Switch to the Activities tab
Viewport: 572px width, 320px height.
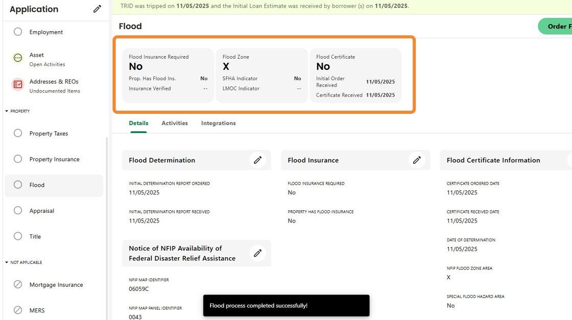point(175,123)
